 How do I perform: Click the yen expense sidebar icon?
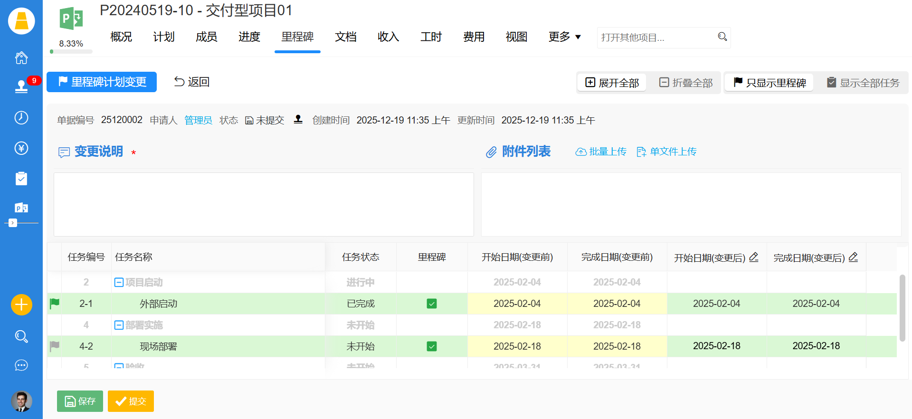tap(21, 148)
